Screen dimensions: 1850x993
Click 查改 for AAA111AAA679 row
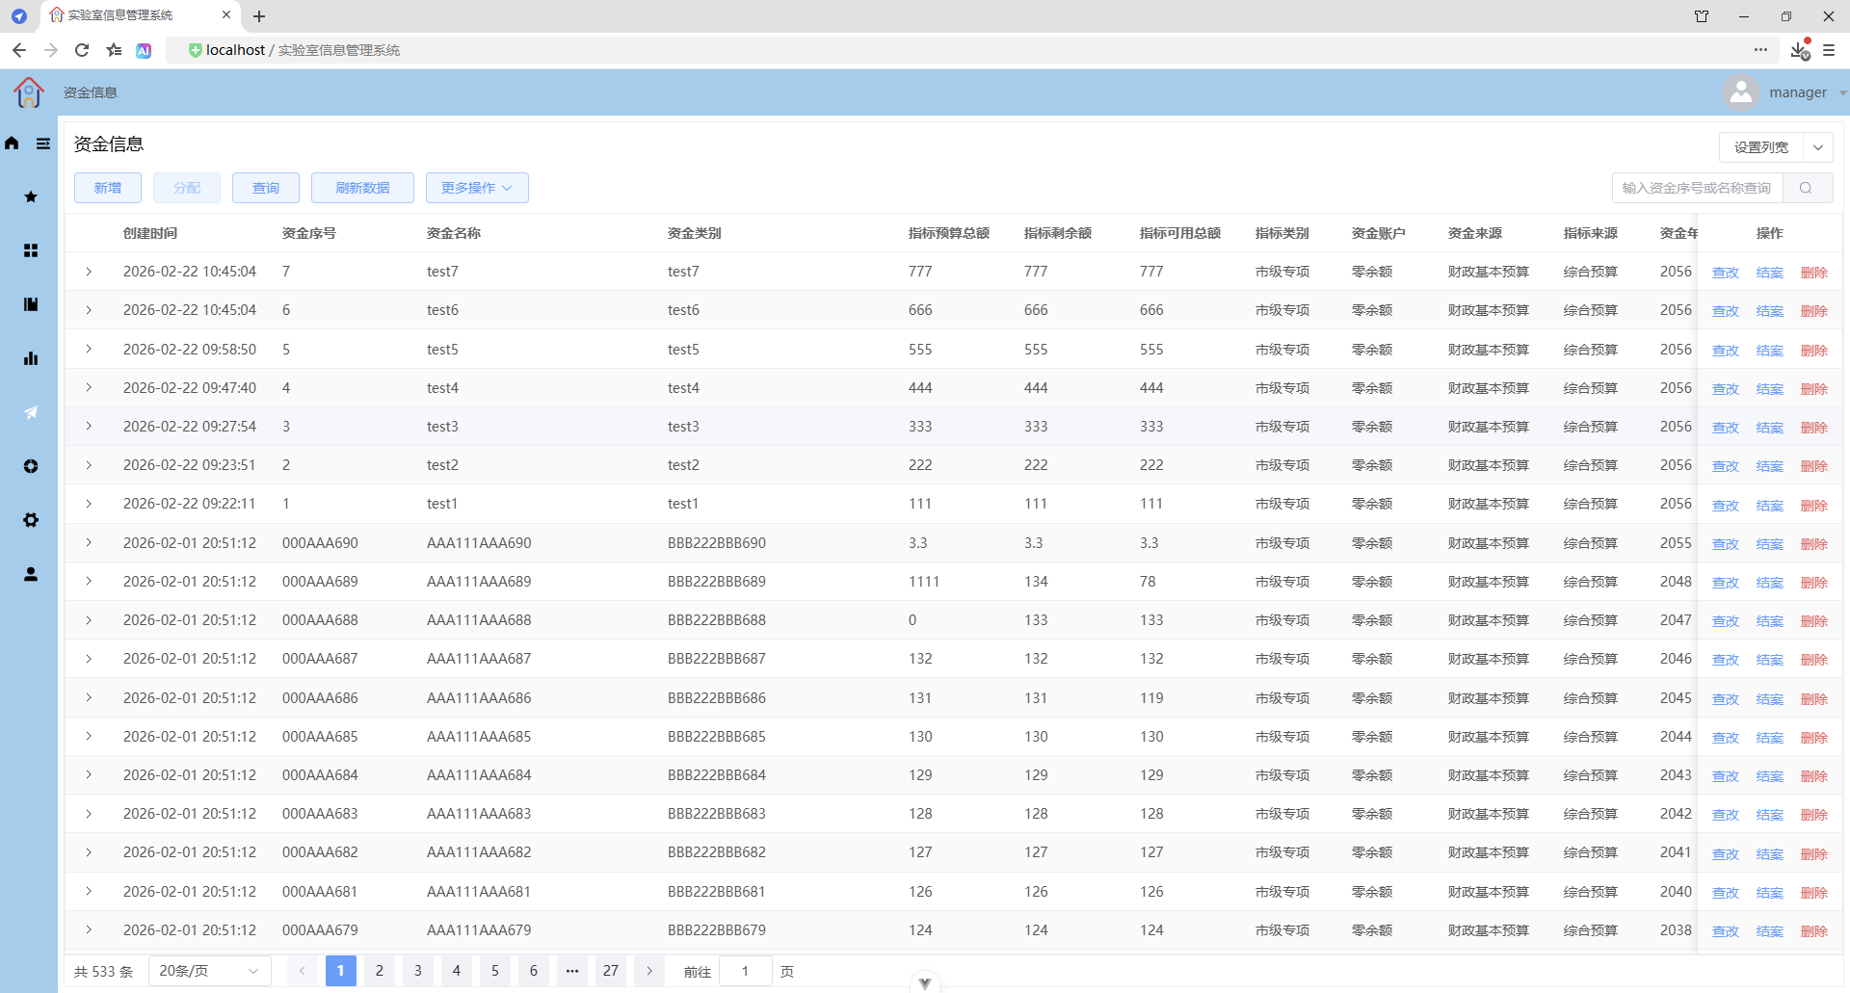(1725, 931)
